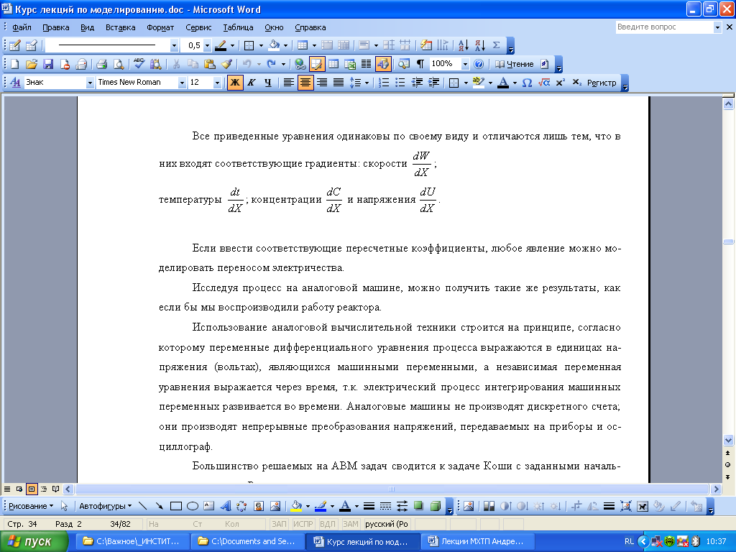Justify paragraph text alignment

[x=339, y=83]
